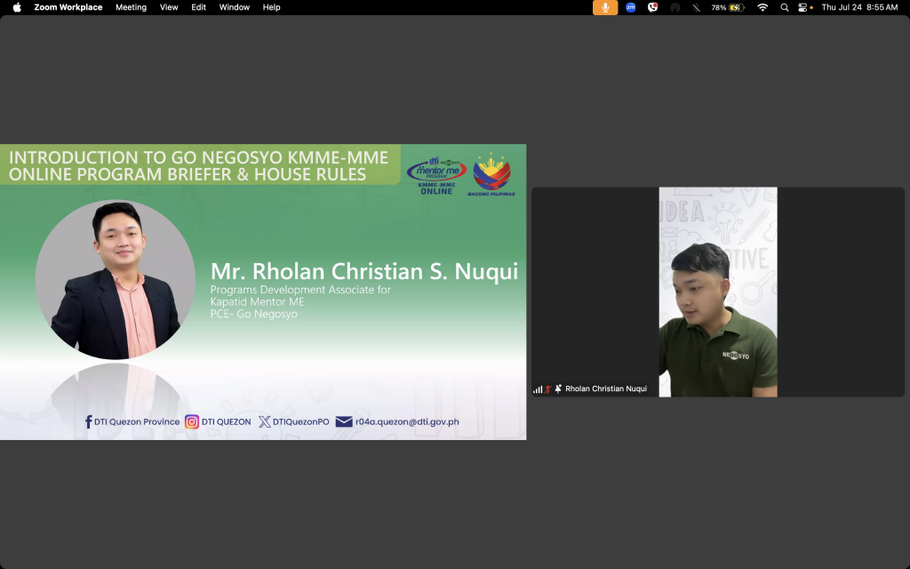Click the disabled Bluetooth icon
Viewport: 910px width, 569px height.
pyautogui.click(x=697, y=7)
